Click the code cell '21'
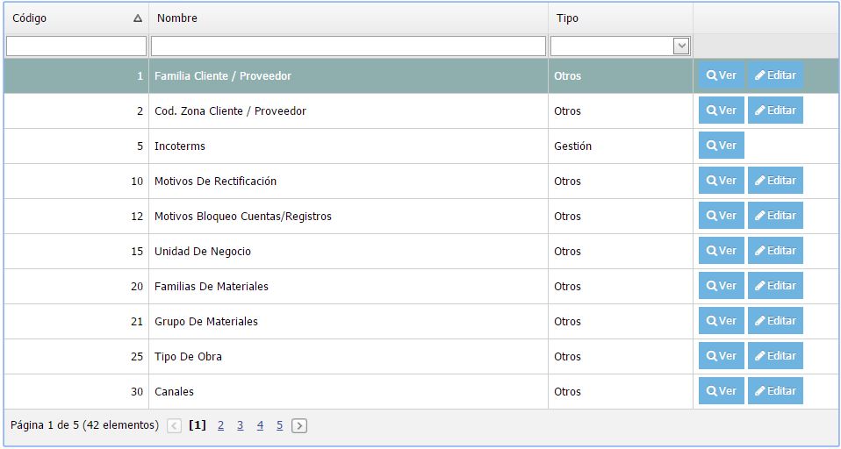 tap(76, 322)
